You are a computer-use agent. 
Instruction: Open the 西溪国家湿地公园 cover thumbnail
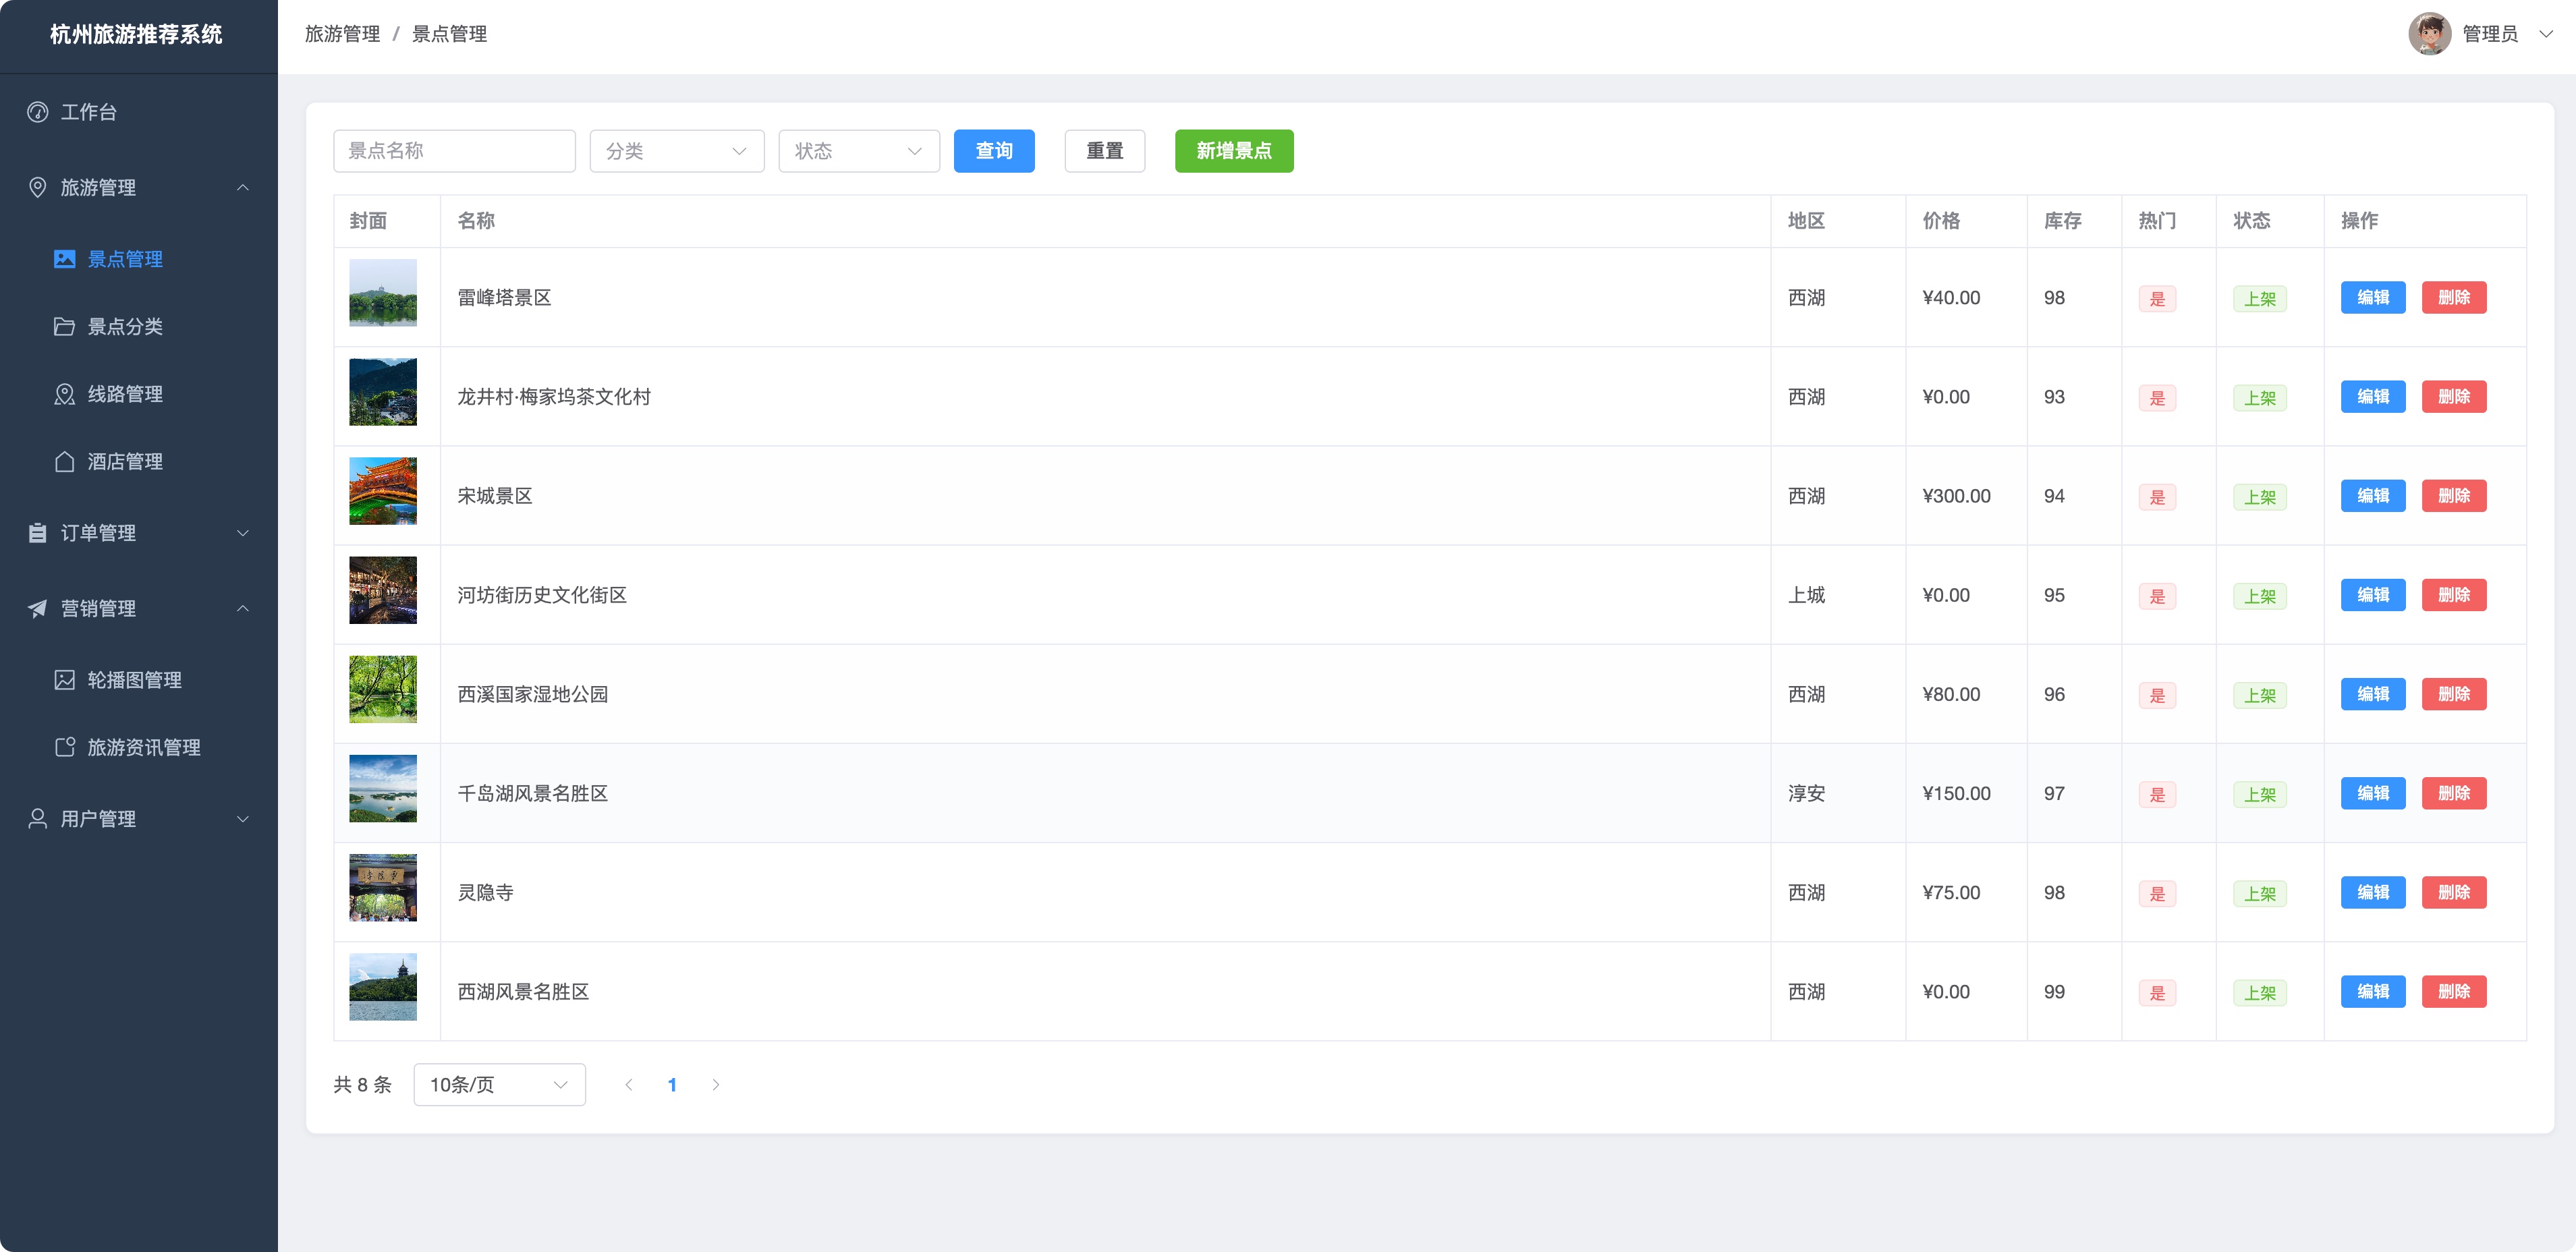[383, 689]
